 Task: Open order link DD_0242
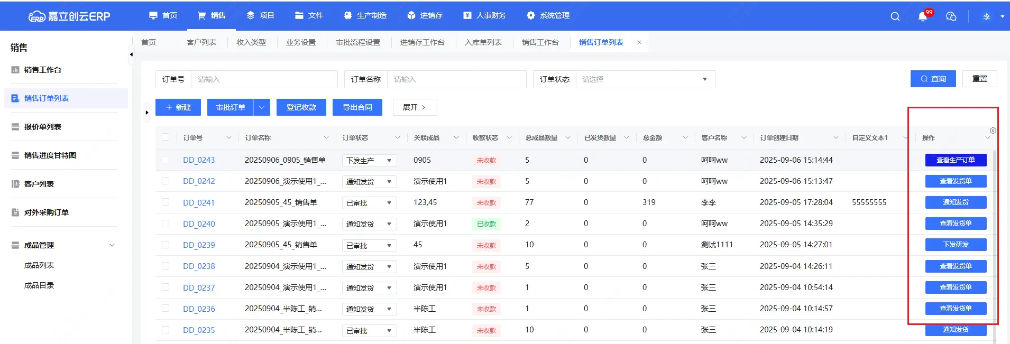coord(199,181)
